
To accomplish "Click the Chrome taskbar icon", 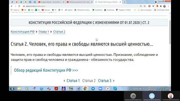I will (x=85, y=89).
